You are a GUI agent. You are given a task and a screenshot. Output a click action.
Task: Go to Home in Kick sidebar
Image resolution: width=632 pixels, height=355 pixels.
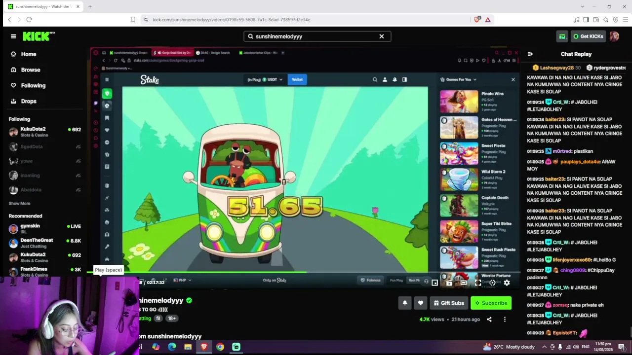click(x=29, y=54)
